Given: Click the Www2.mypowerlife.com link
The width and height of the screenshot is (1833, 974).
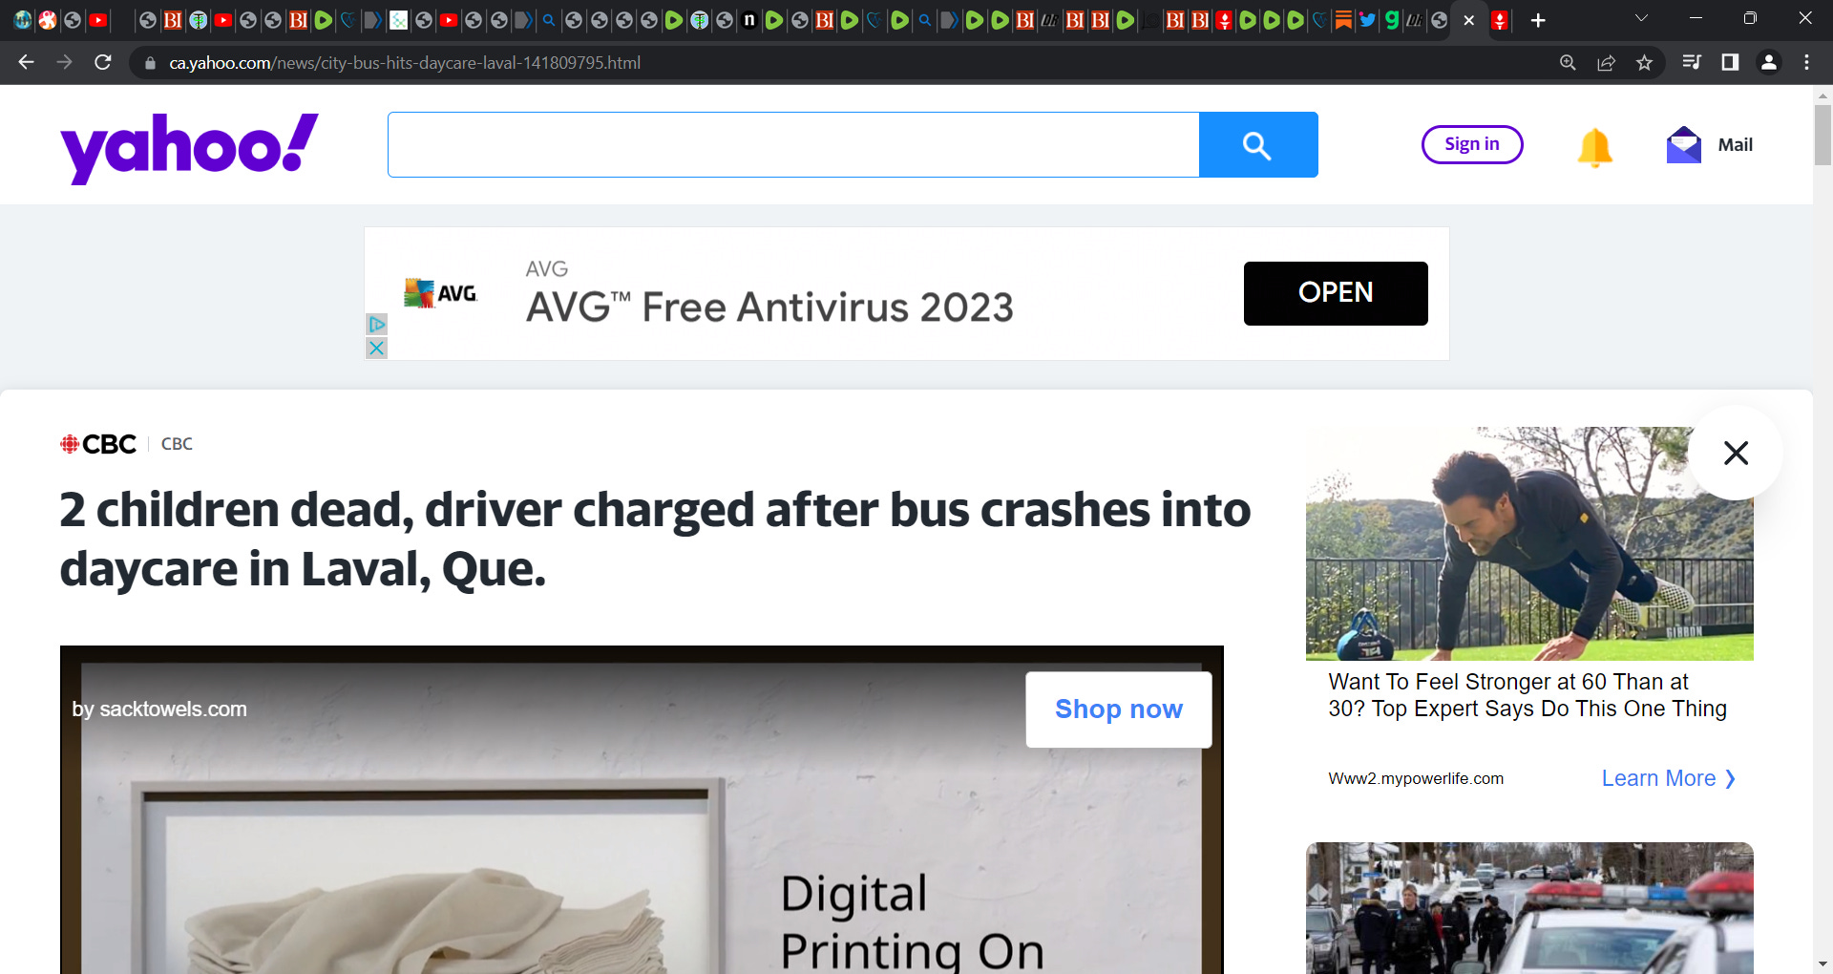Looking at the screenshot, I should (x=1416, y=778).
